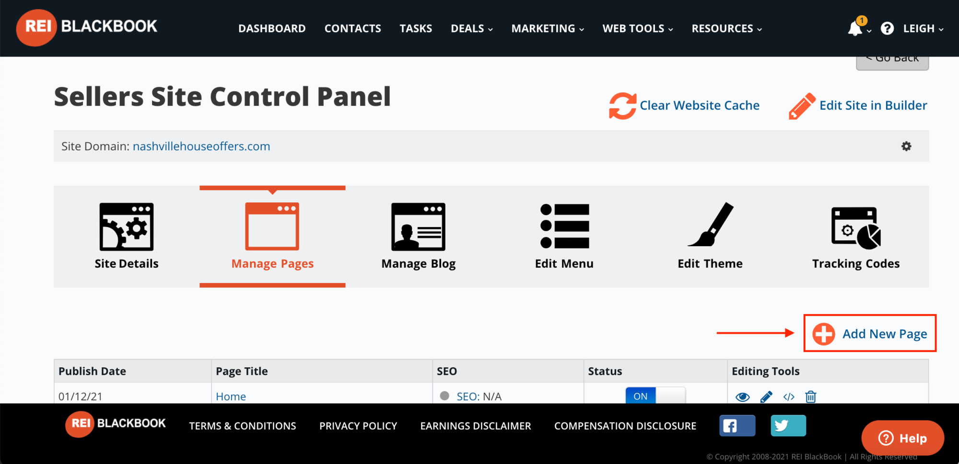Open Tasks in top navigation
Image resolution: width=959 pixels, height=464 pixels.
click(x=416, y=29)
